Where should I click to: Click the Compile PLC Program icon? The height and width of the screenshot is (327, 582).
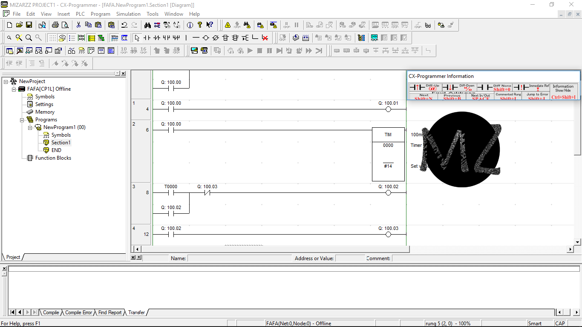[228, 25]
